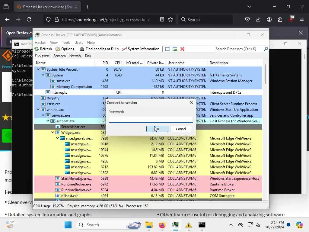Screen dimensions: 309x232
Task: Collapse the svchost.exe node
Action: pos(48,121)
